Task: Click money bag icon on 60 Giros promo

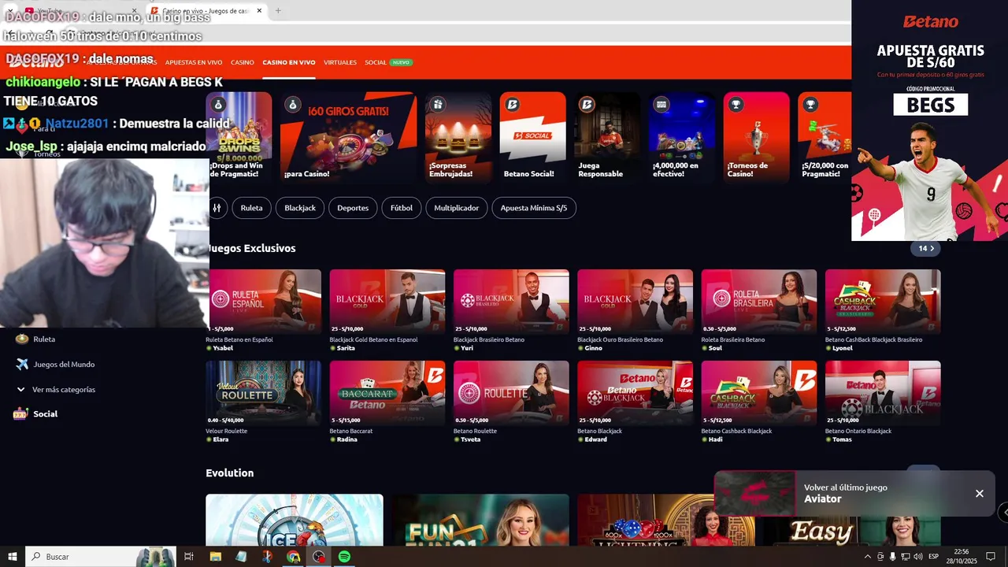Action: [293, 105]
